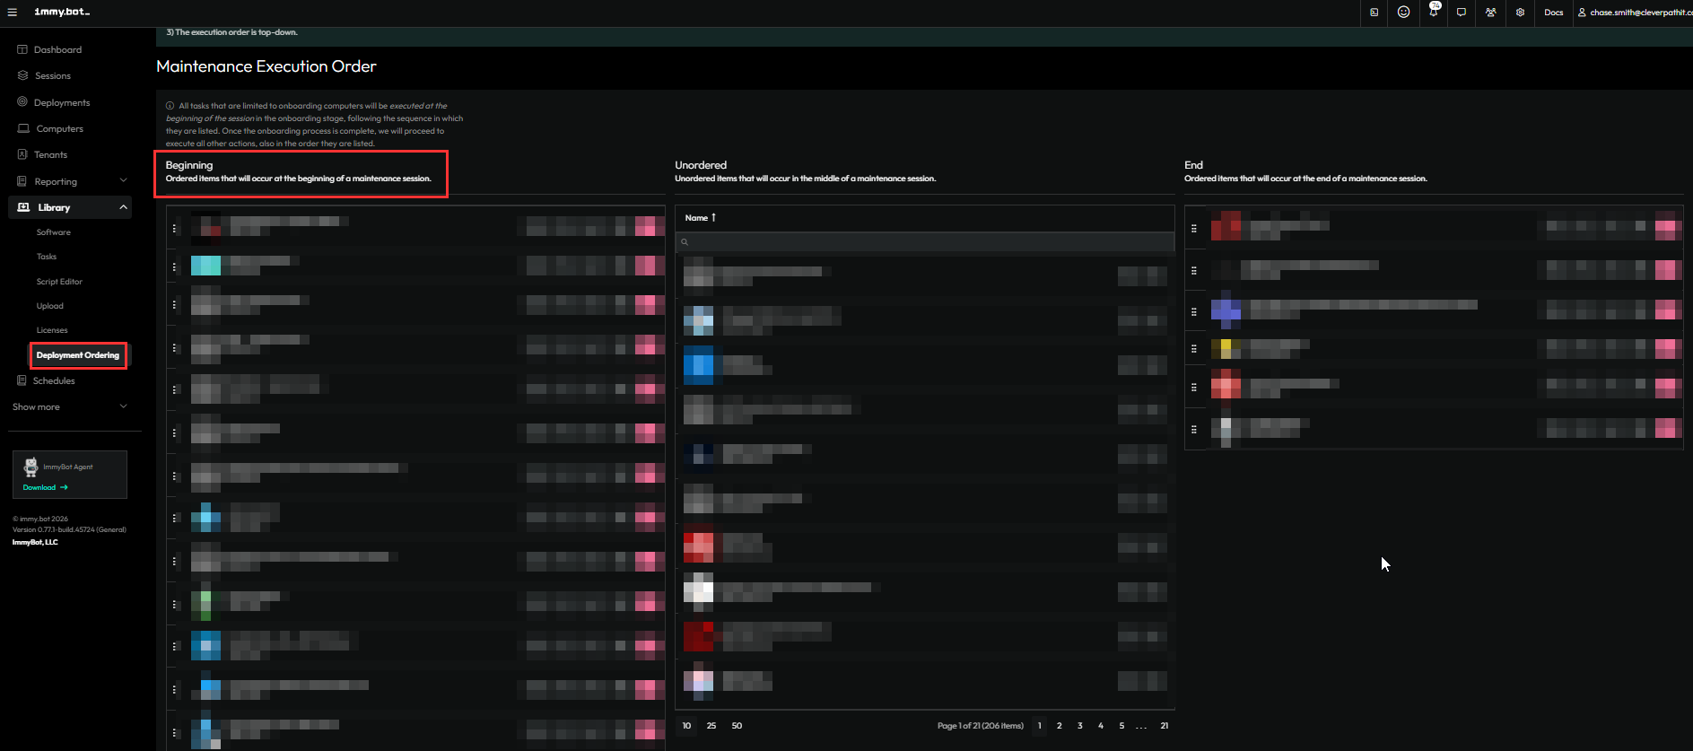Grab the drag handle of the top Beginning item
Image resolution: width=1693 pixels, height=751 pixels.
pos(174,229)
